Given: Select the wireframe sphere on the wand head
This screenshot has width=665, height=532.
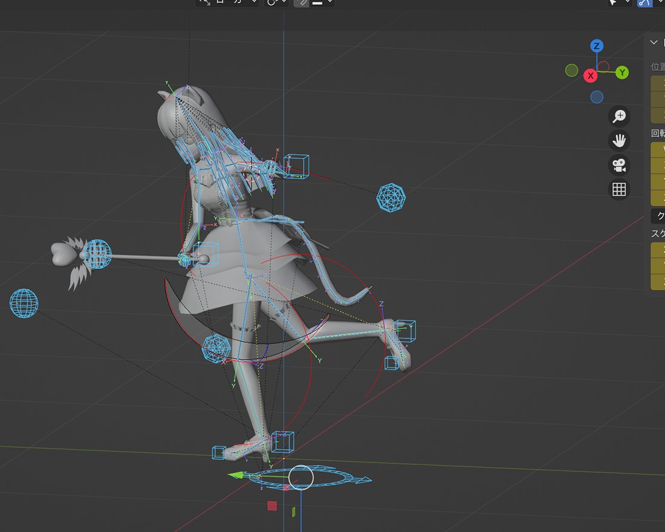Looking at the screenshot, I should pos(97,254).
